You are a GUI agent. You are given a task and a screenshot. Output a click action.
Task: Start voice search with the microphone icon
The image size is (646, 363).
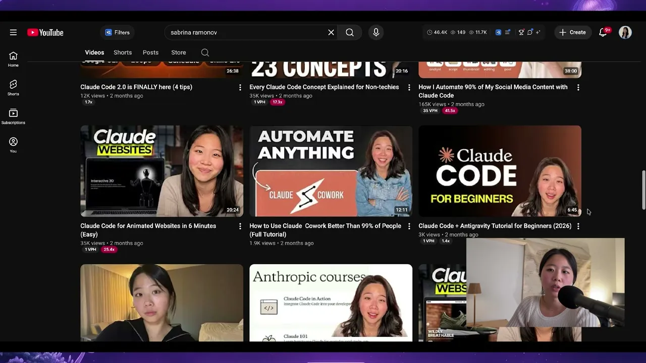pos(376,32)
